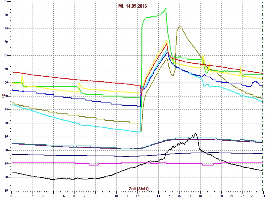265x199 pixels.
Task: Click hour 9 on the time axis
Action: (106, 196)
